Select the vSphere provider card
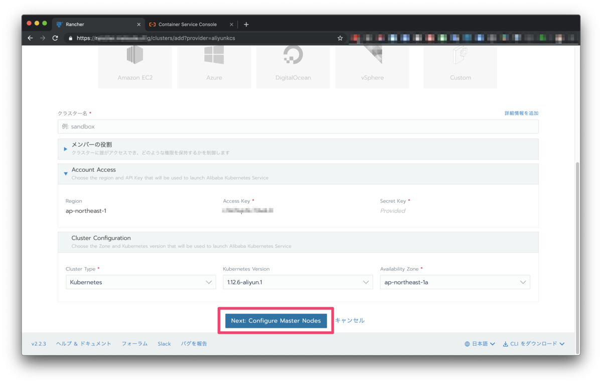602x384 pixels. click(372, 67)
